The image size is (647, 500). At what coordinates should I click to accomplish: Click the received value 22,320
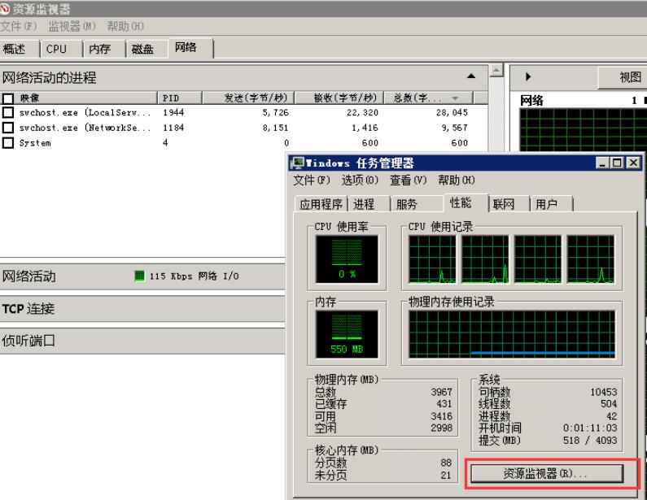[362, 112]
